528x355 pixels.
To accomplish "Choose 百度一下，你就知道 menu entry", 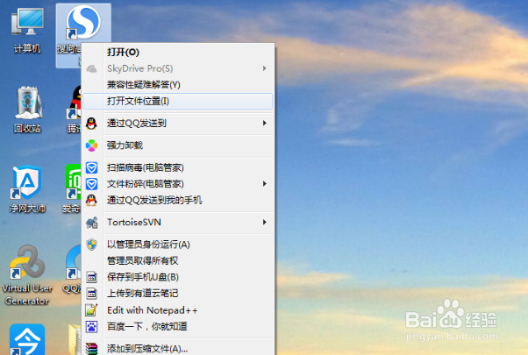I will point(178,326).
